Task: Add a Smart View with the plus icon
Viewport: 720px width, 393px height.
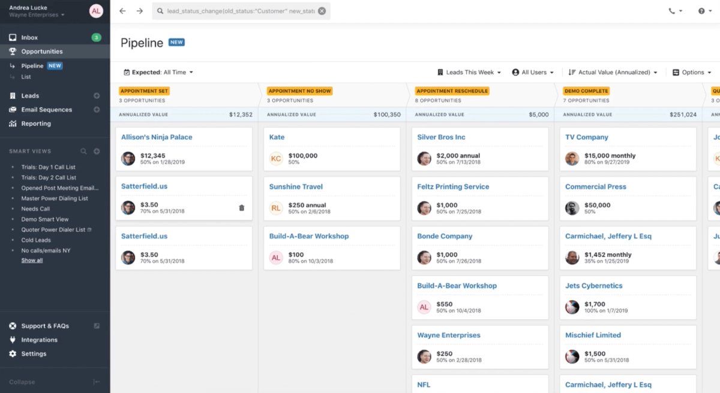Action: [x=97, y=151]
